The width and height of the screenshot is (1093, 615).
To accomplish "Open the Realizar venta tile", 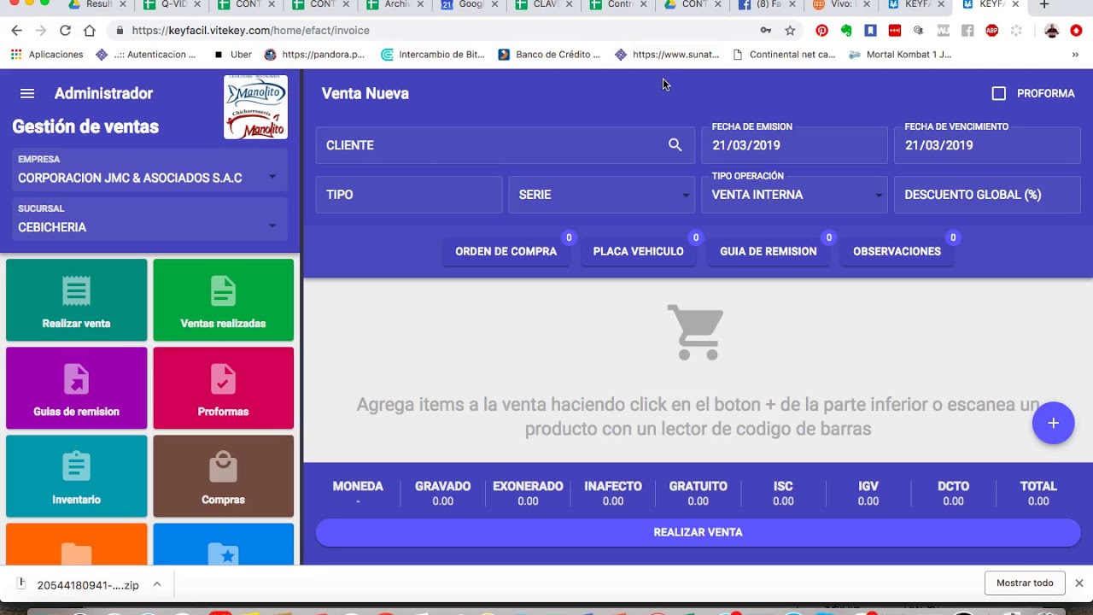I will 76,300.
